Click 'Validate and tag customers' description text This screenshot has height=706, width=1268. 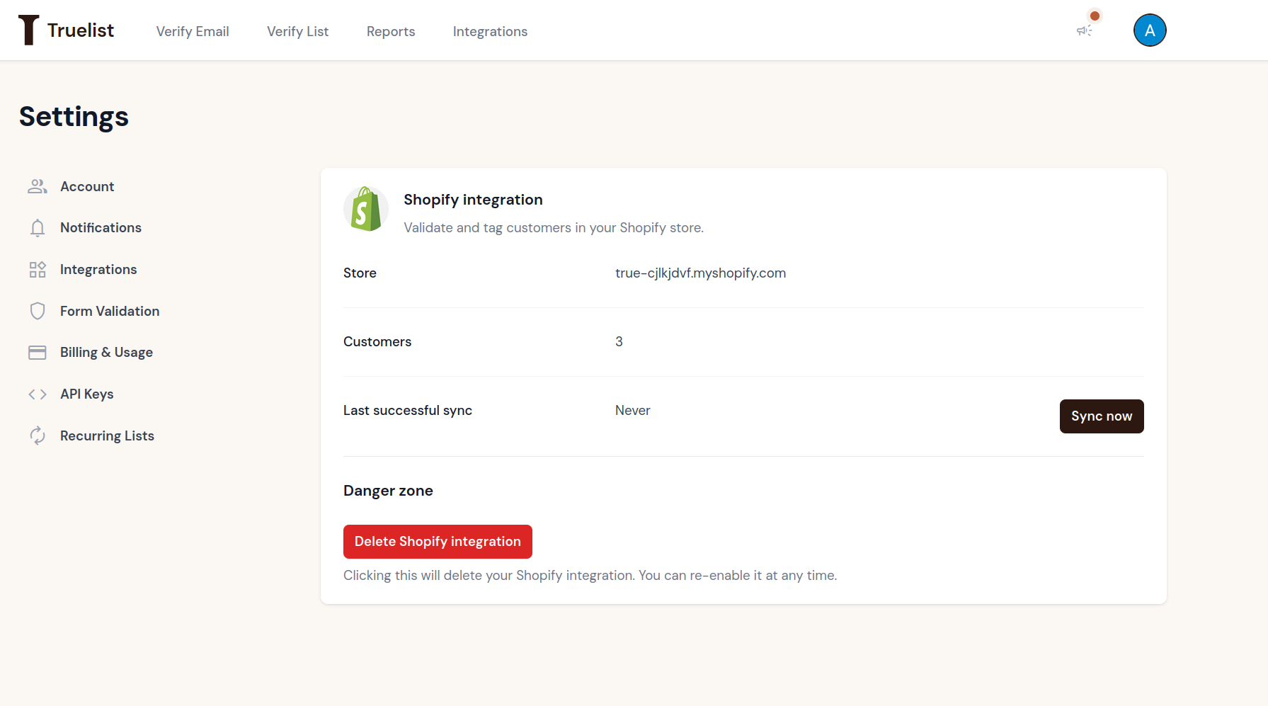[x=554, y=227]
